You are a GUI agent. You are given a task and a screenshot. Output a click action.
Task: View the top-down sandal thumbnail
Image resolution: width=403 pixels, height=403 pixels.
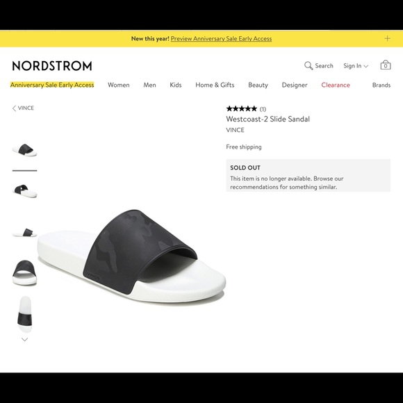(25, 314)
